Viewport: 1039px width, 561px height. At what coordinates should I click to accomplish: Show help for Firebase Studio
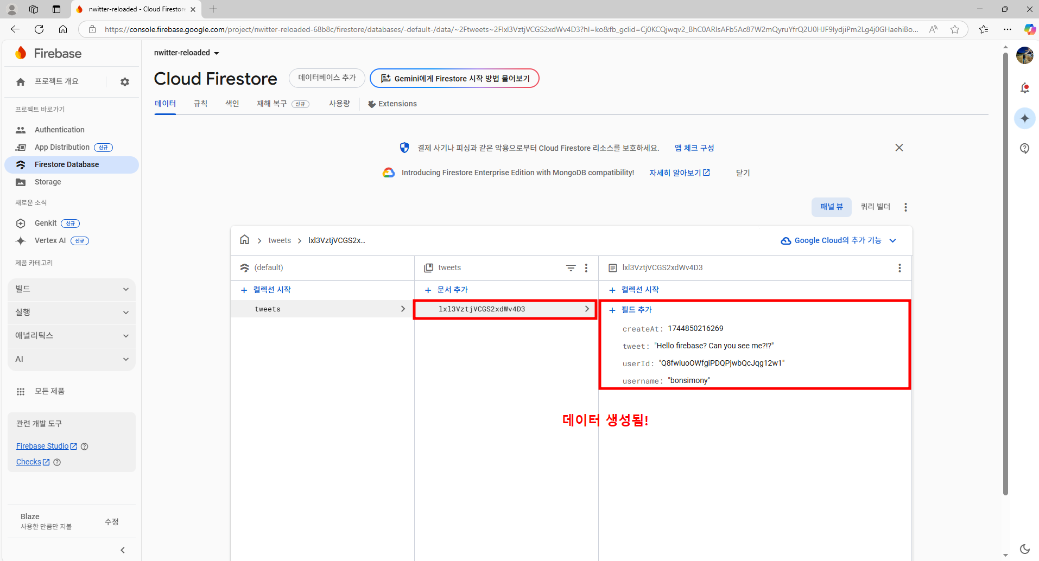pos(84,447)
